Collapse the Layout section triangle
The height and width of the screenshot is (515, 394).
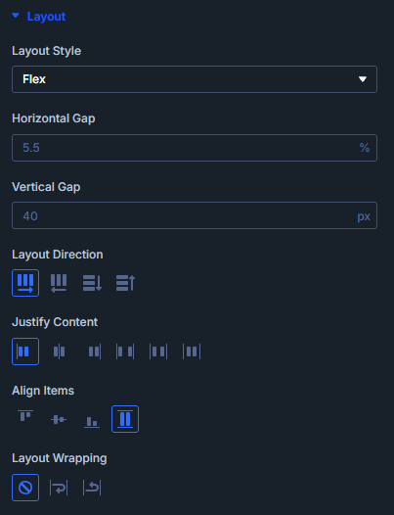pyautogui.click(x=16, y=16)
